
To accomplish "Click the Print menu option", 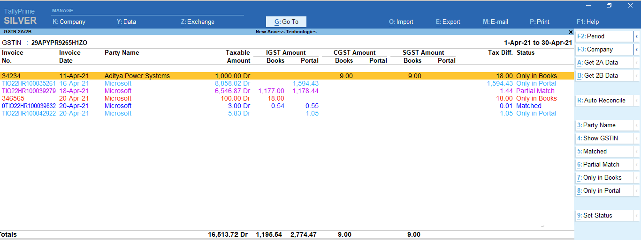I will click(x=540, y=22).
